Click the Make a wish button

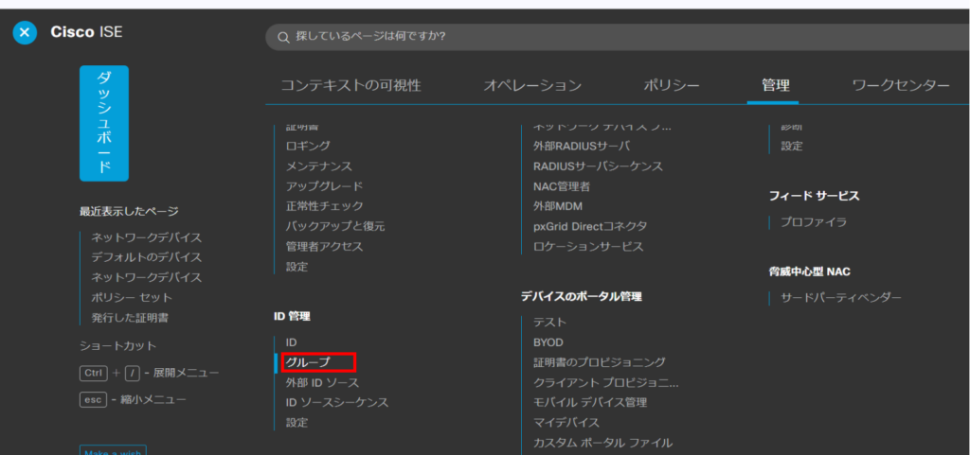113,451
